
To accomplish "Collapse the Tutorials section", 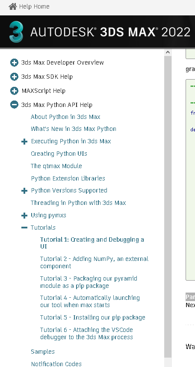I will (x=24, y=228).
